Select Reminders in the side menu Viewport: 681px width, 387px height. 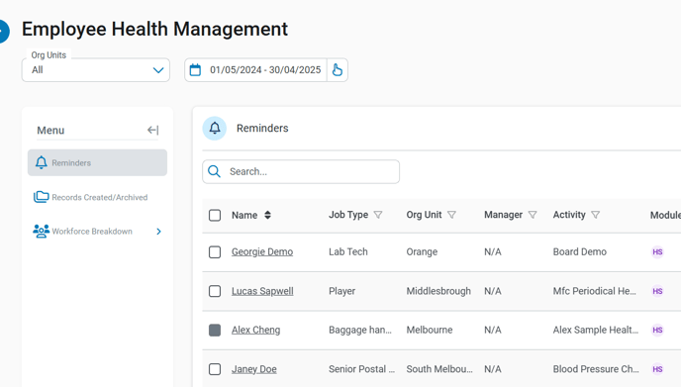point(97,163)
